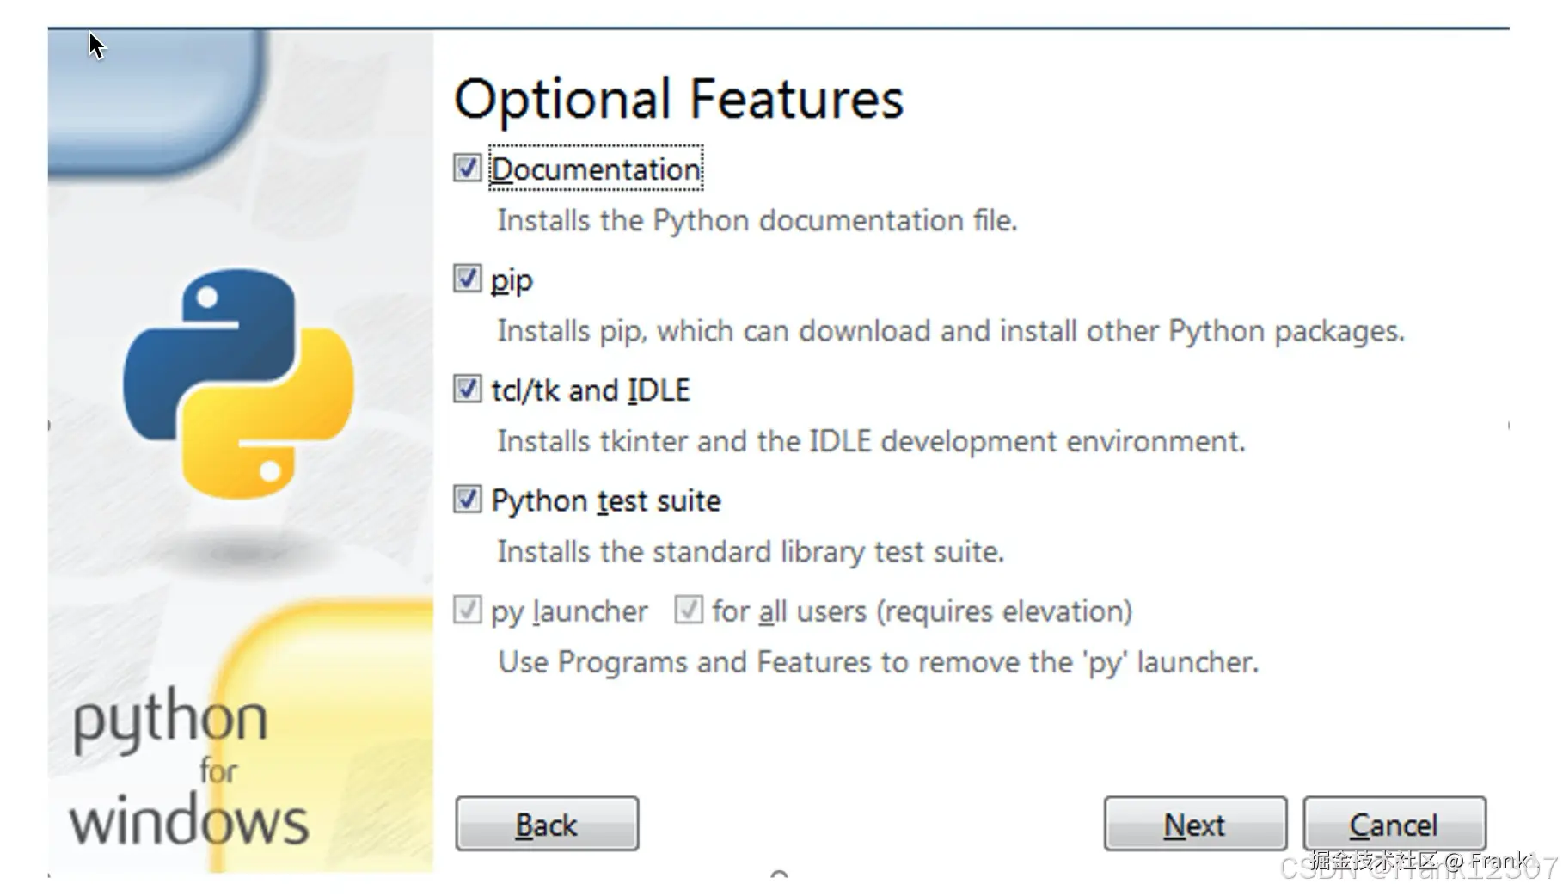Disable the pip install checkbox

467,279
